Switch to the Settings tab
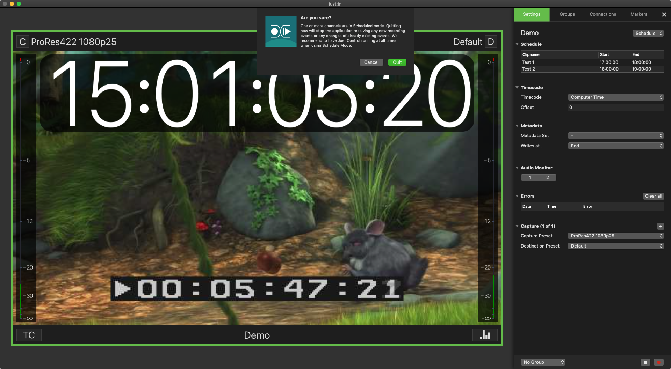The width and height of the screenshot is (671, 369). 532,14
